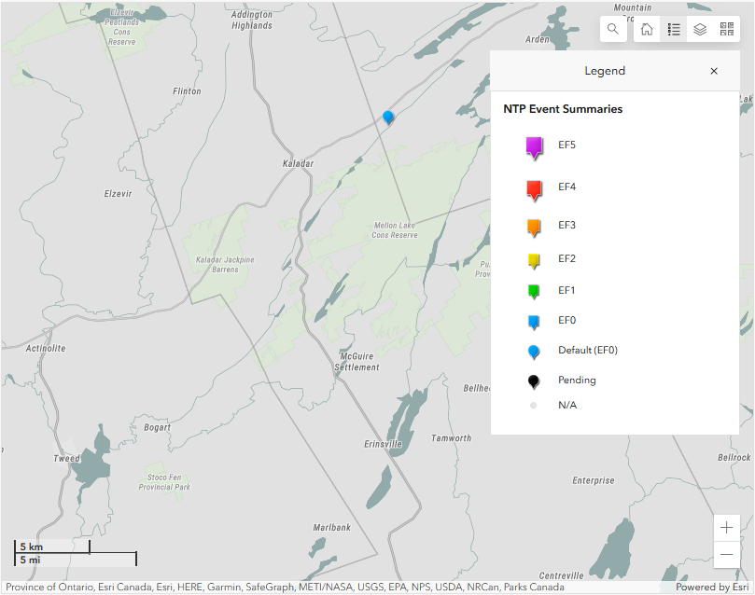The height and width of the screenshot is (595, 755).
Task: Zoom in on the map
Action: [727, 527]
